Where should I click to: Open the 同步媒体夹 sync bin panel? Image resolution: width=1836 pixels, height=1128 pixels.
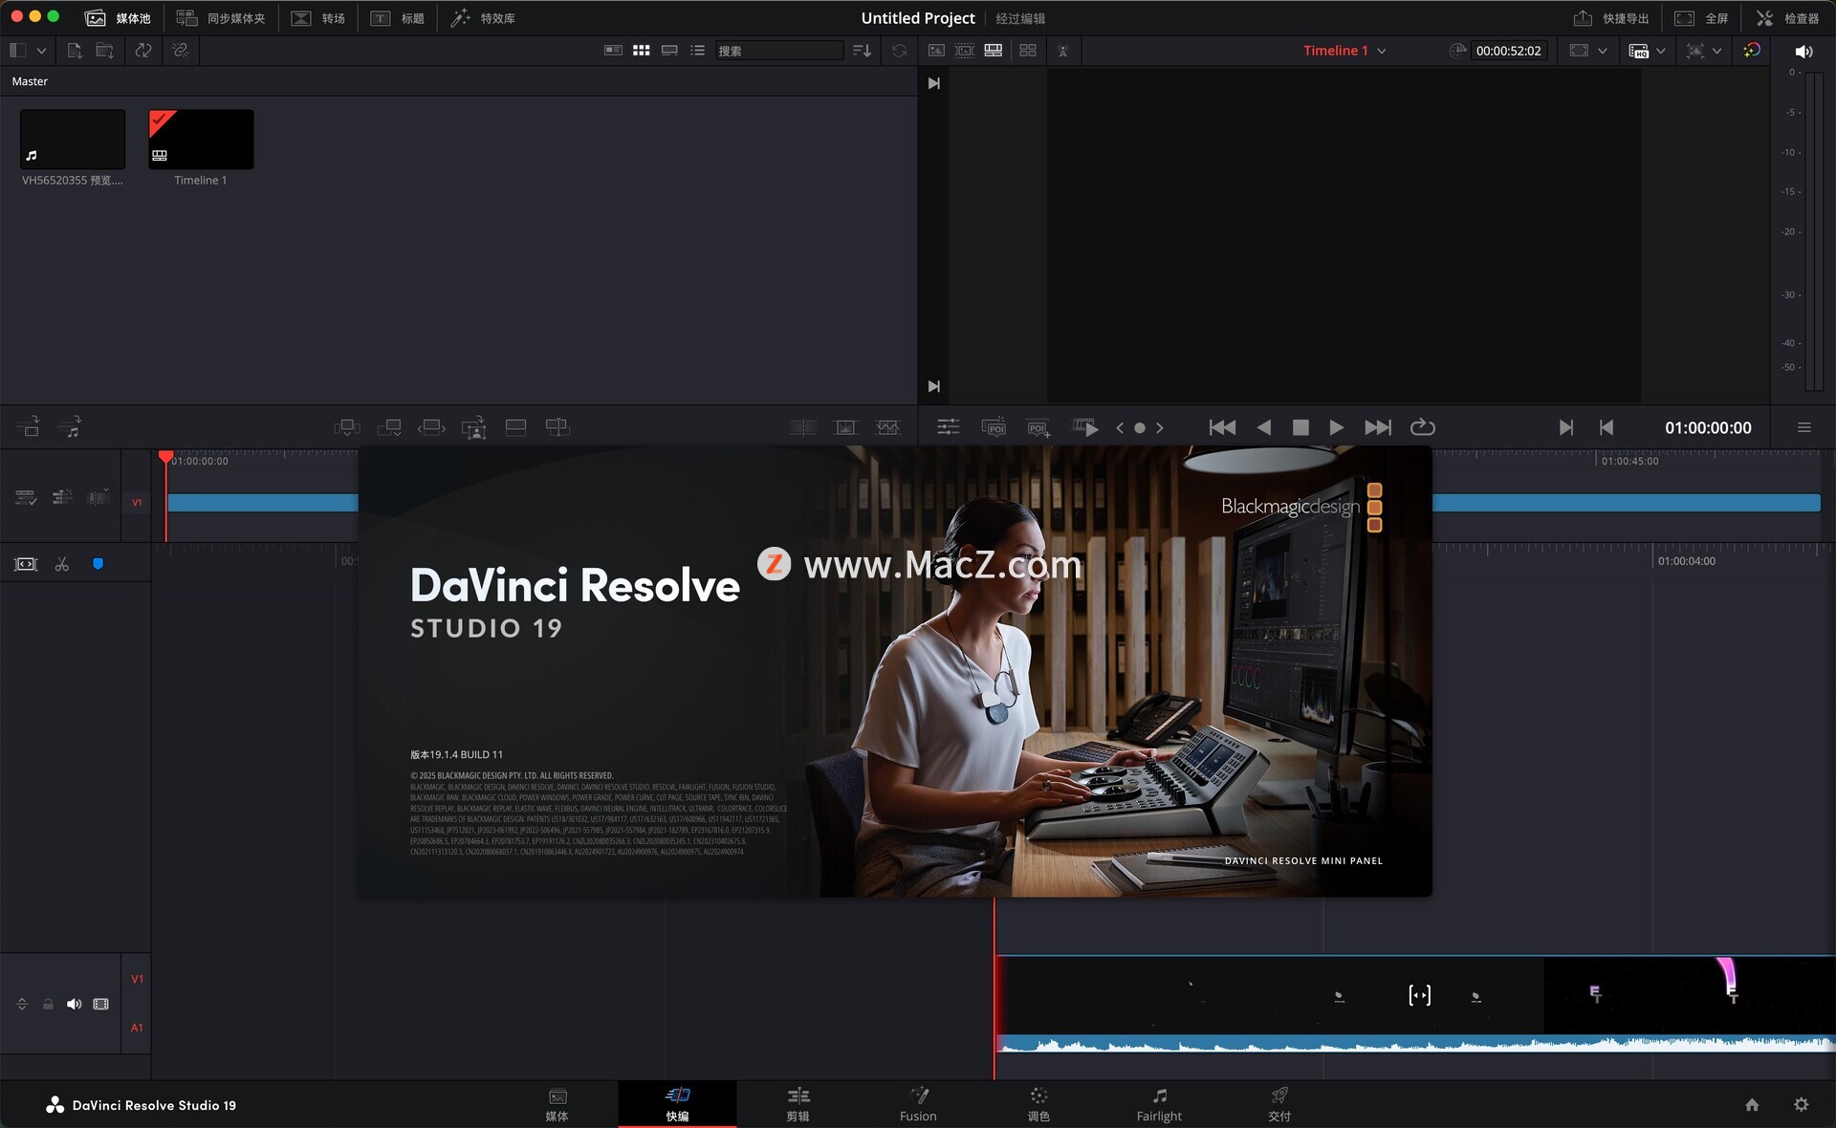tap(221, 18)
